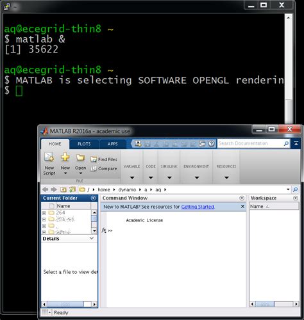Click 'dynamo' in the folder path
The image size is (304, 320).
pos(127,189)
